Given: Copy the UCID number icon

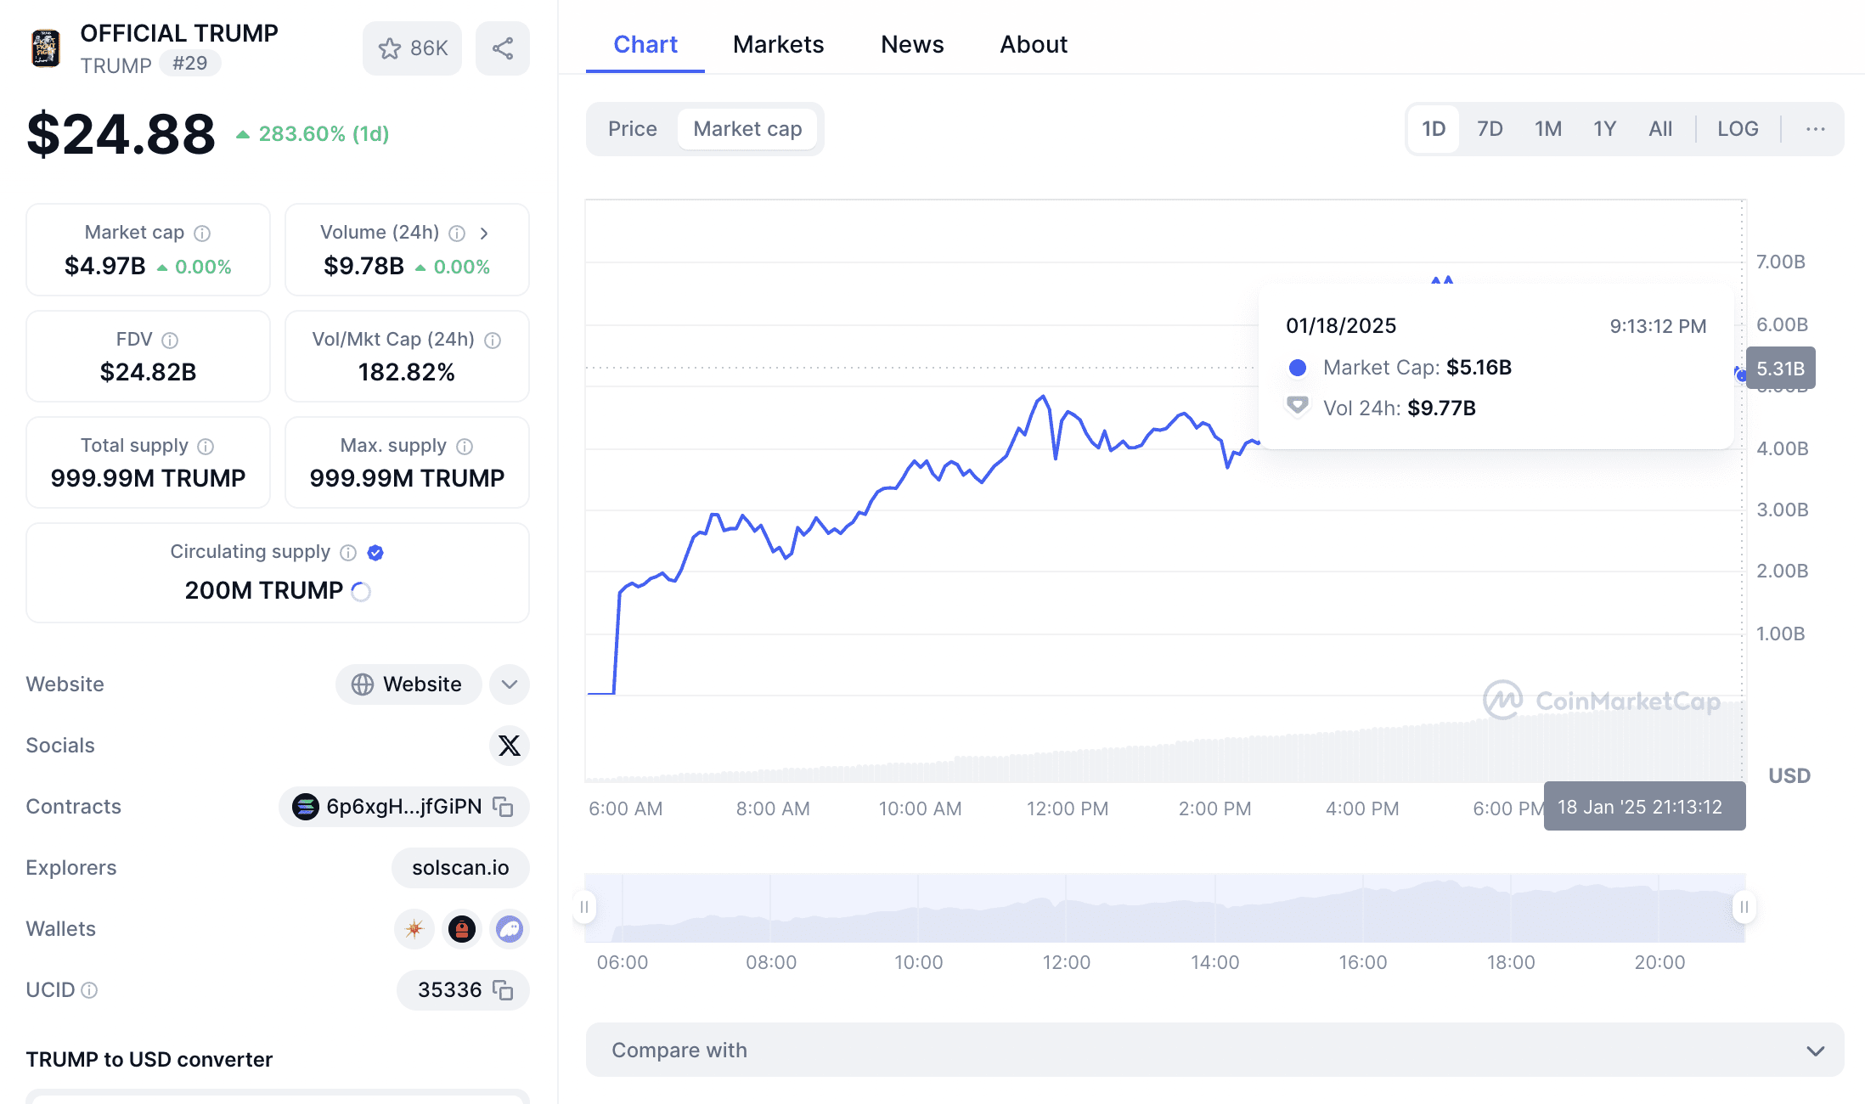Looking at the screenshot, I should pos(504,990).
